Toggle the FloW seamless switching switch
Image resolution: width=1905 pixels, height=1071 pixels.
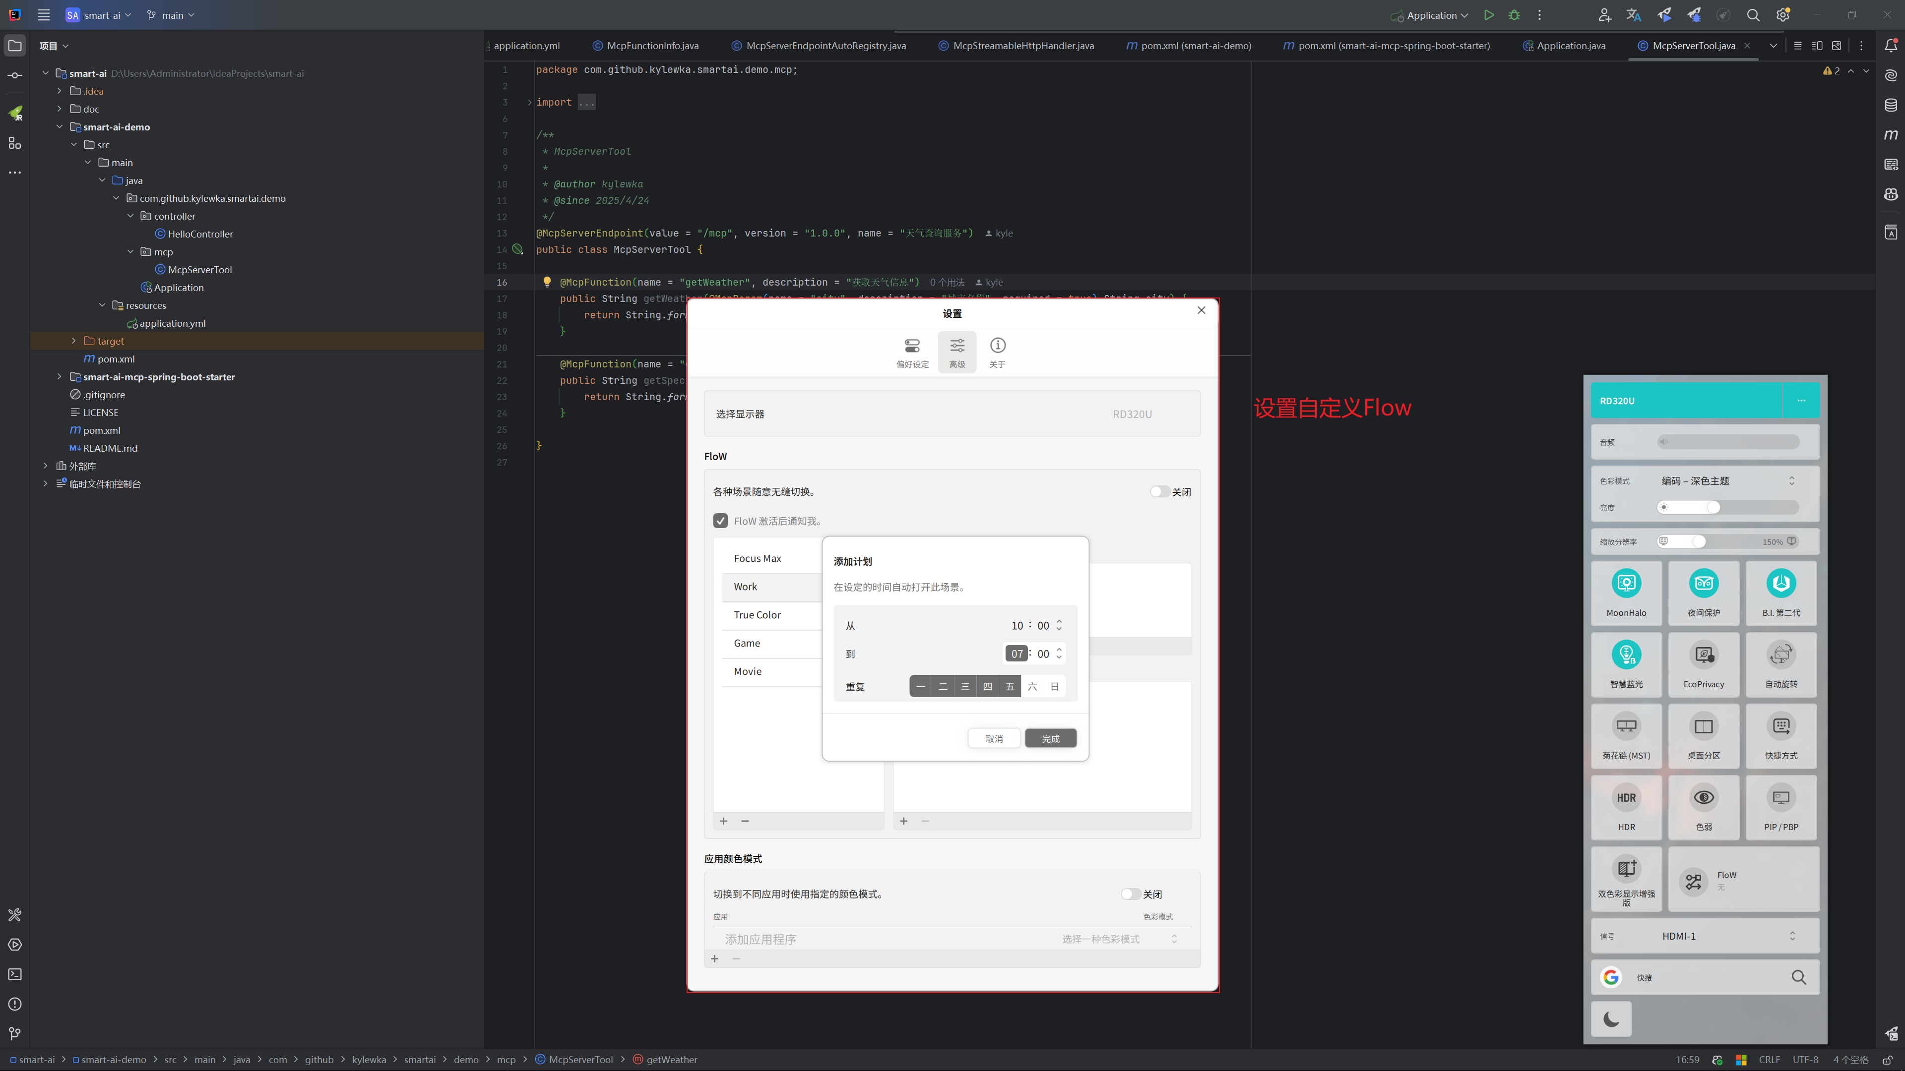[x=1159, y=491]
